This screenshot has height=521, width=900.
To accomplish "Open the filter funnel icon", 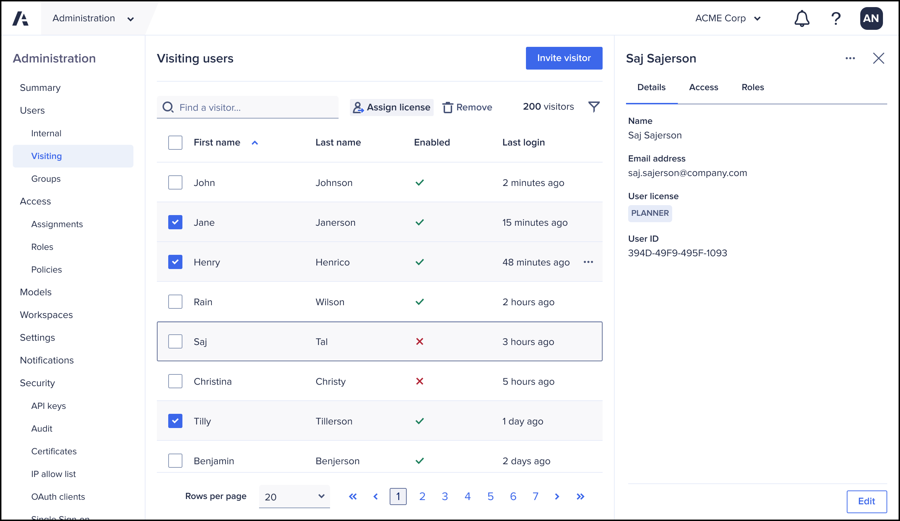I will pos(594,107).
